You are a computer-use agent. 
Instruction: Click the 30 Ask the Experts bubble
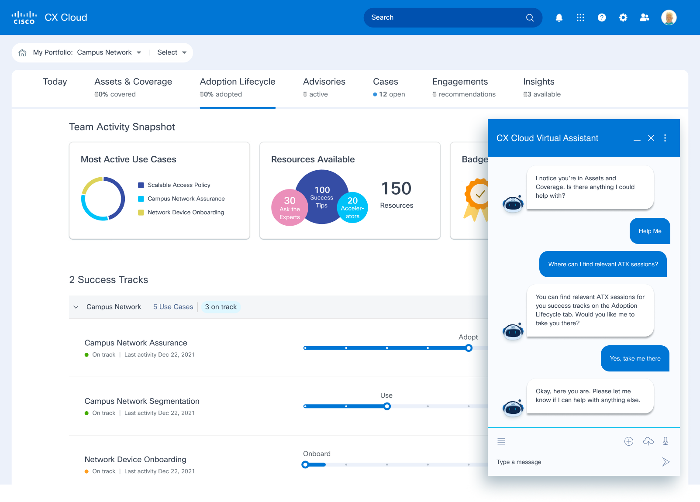(290, 208)
